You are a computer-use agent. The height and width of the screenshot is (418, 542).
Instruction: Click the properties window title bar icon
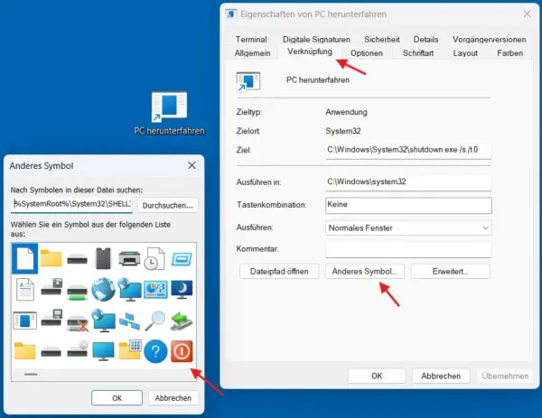pyautogui.click(x=231, y=14)
